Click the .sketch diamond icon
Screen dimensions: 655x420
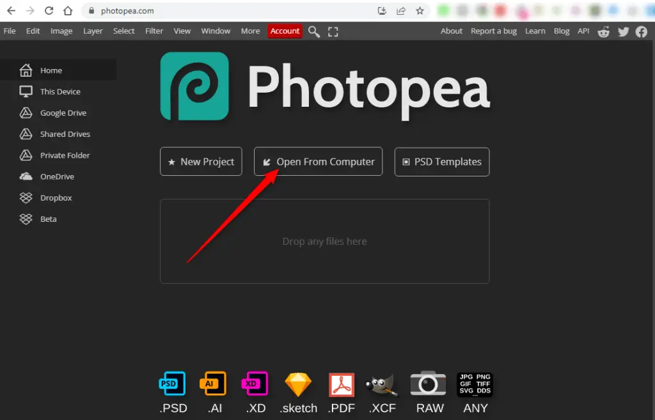tap(298, 384)
